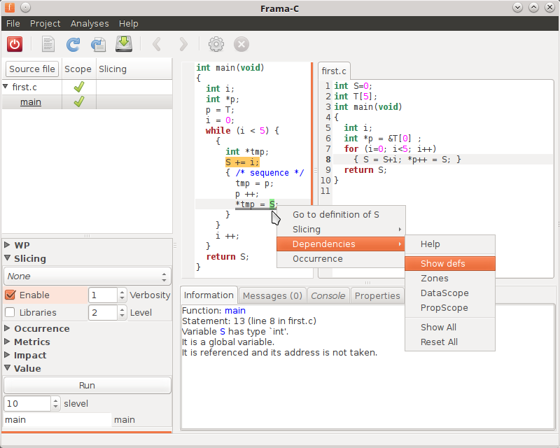Image resolution: width=560 pixels, height=448 pixels.
Task: Collapse the first.c tree node
Action: tap(6, 87)
